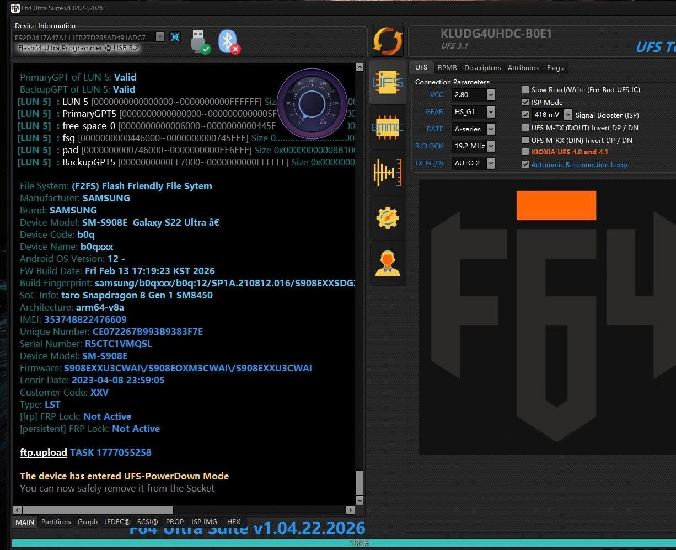Image resolution: width=676 pixels, height=550 pixels.
Task: Toggle ISP Mode checkbox
Action: [x=525, y=102]
